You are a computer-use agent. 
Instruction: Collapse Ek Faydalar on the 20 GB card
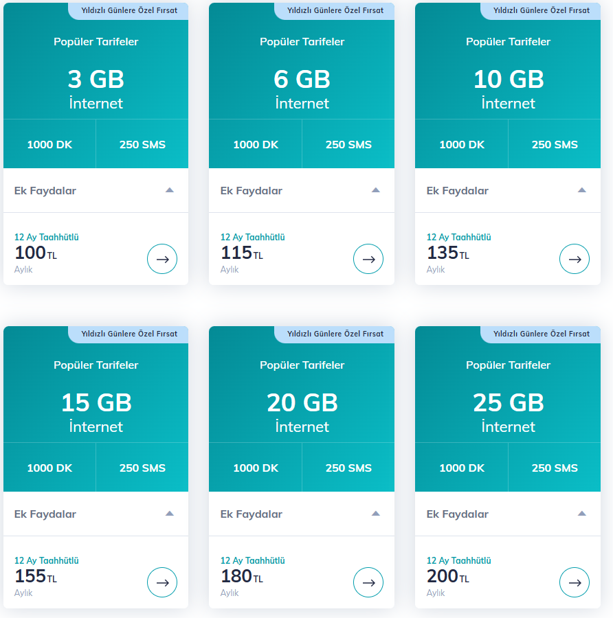[x=376, y=514]
